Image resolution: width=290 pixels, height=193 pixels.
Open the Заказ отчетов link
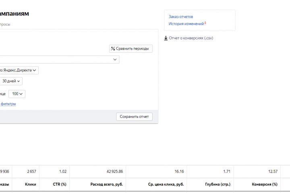point(181,16)
